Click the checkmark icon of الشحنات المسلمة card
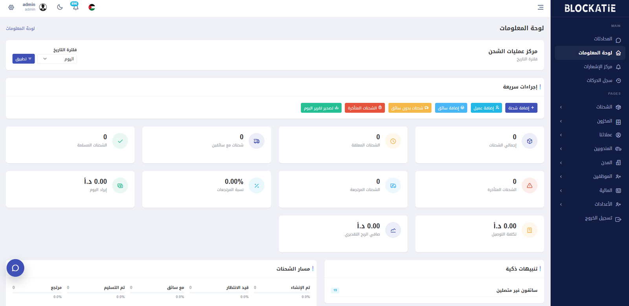The image size is (629, 306). point(120,141)
